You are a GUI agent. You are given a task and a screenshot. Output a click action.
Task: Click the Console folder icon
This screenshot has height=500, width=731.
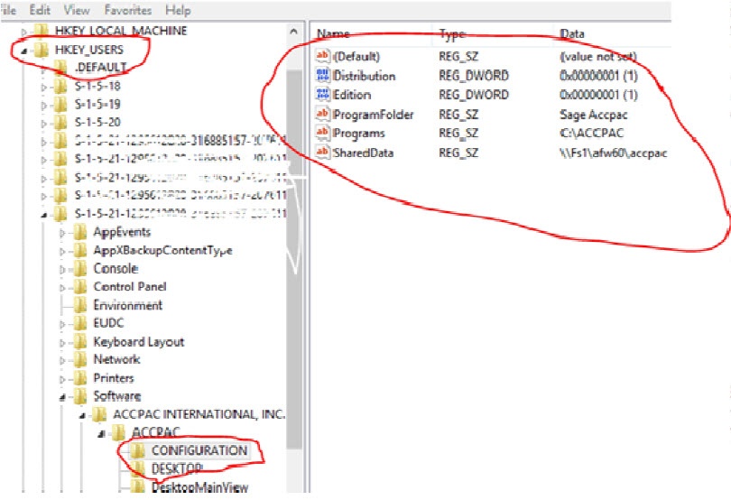(x=80, y=269)
